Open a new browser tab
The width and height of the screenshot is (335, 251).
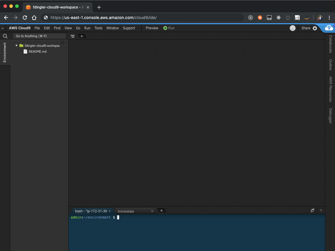pos(99,7)
